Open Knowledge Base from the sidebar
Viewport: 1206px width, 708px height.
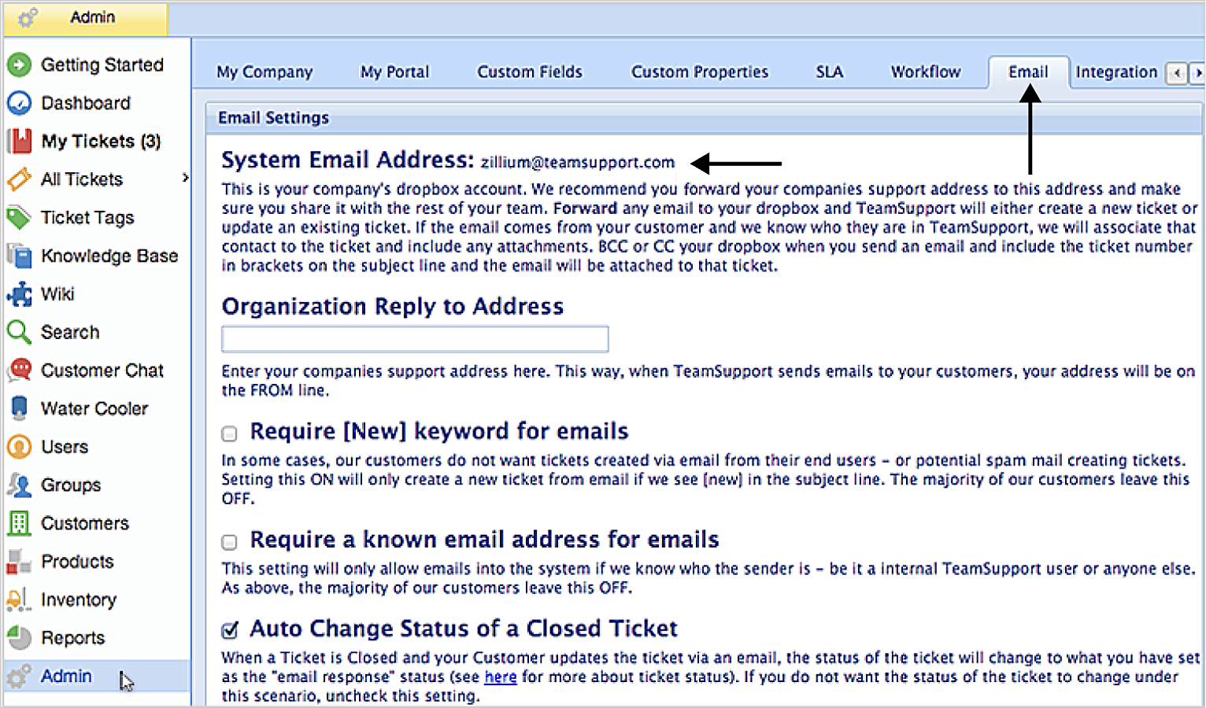pos(109,256)
